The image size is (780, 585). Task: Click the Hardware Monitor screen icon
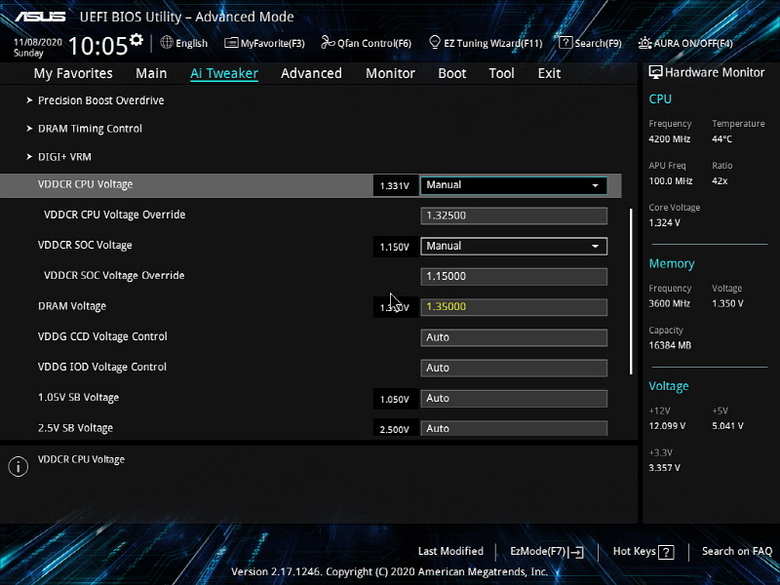click(x=655, y=72)
